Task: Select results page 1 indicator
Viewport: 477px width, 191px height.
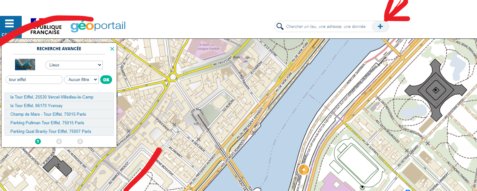Action: pos(38,141)
